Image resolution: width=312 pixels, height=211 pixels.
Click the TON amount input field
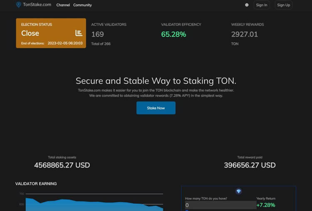tap(220, 205)
